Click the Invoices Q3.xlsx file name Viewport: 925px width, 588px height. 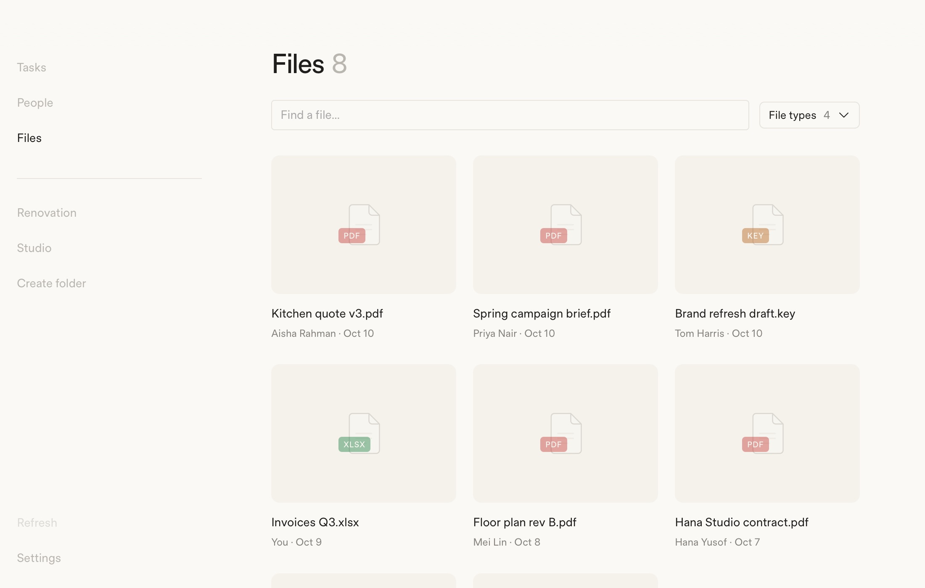click(315, 522)
